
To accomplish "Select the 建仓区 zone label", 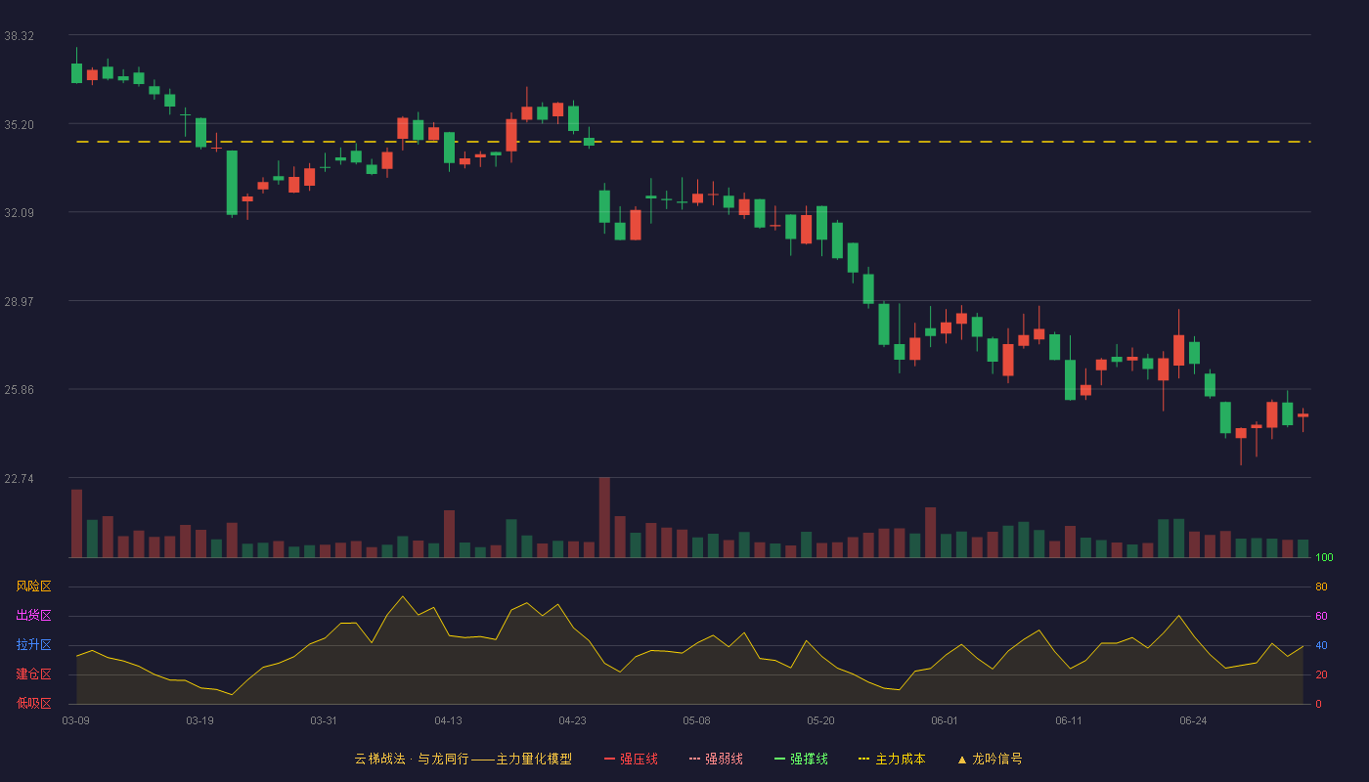I will [33, 674].
